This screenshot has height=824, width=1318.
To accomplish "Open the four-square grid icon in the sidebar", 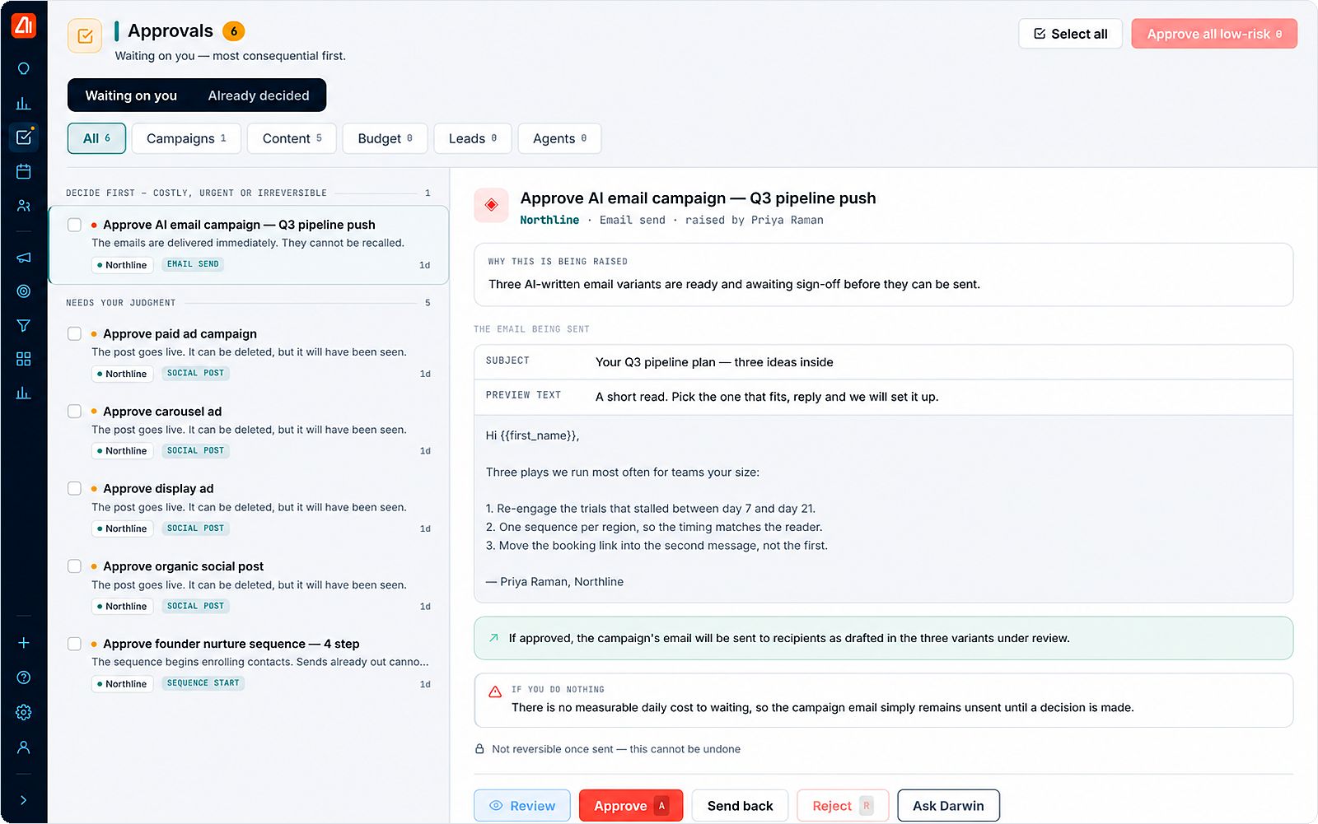I will [24, 359].
